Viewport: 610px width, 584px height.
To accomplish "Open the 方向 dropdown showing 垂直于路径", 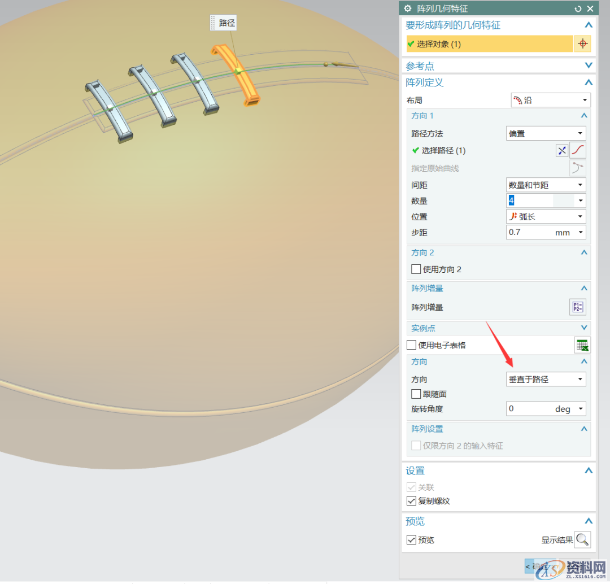I will click(x=546, y=380).
